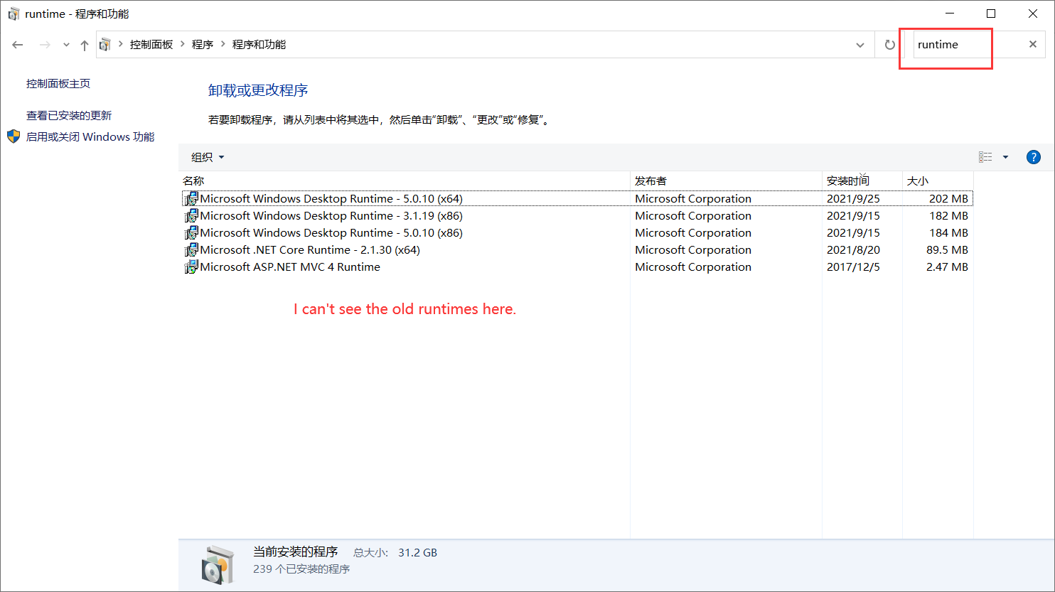Screen dimensions: 1055x592
Task: Select Microsoft Windows Desktop Runtime - 3.1.19 (x86)
Action: click(x=576, y=216)
